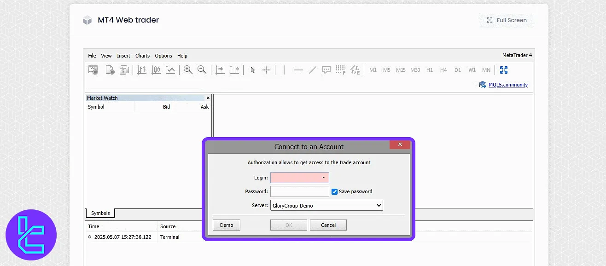The width and height of the screenshot is (606, 266).
Task: Open the Charts menu
Action: pos(142,56)
